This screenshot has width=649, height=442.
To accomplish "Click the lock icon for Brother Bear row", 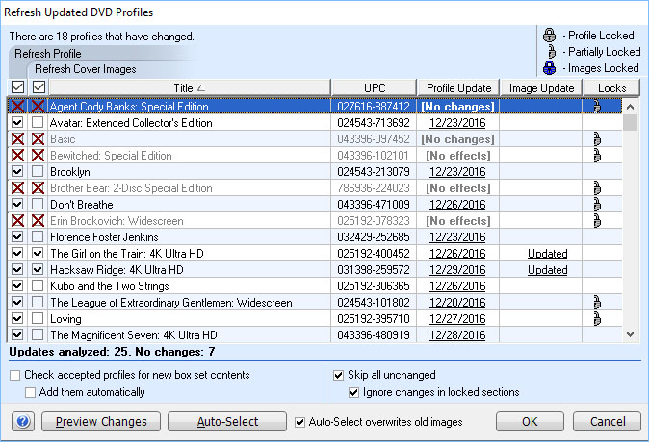I will click(x=599, y=188).
